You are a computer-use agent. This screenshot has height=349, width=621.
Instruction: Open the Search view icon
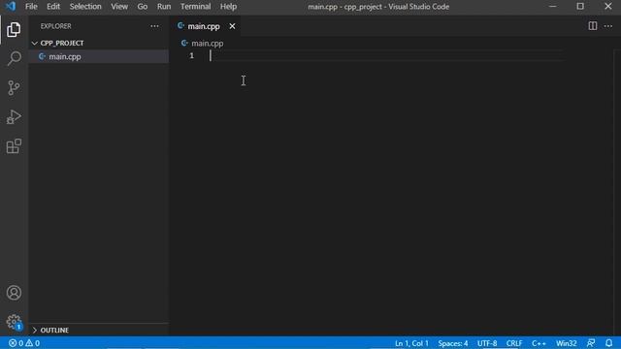[14, 58]
